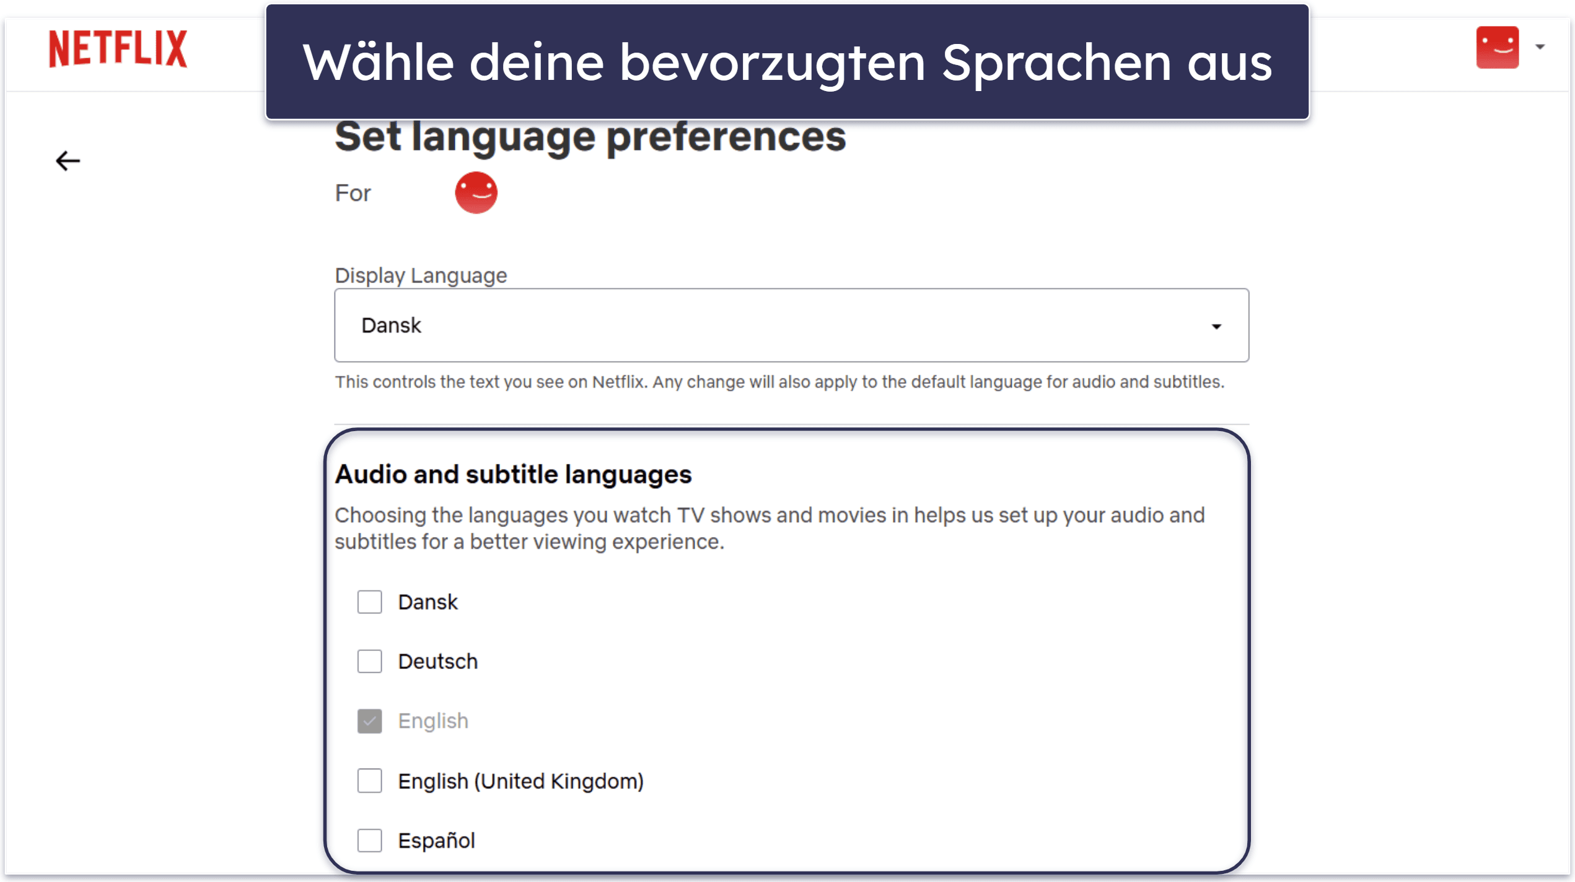Open the profile avatar in the header

1497,47
